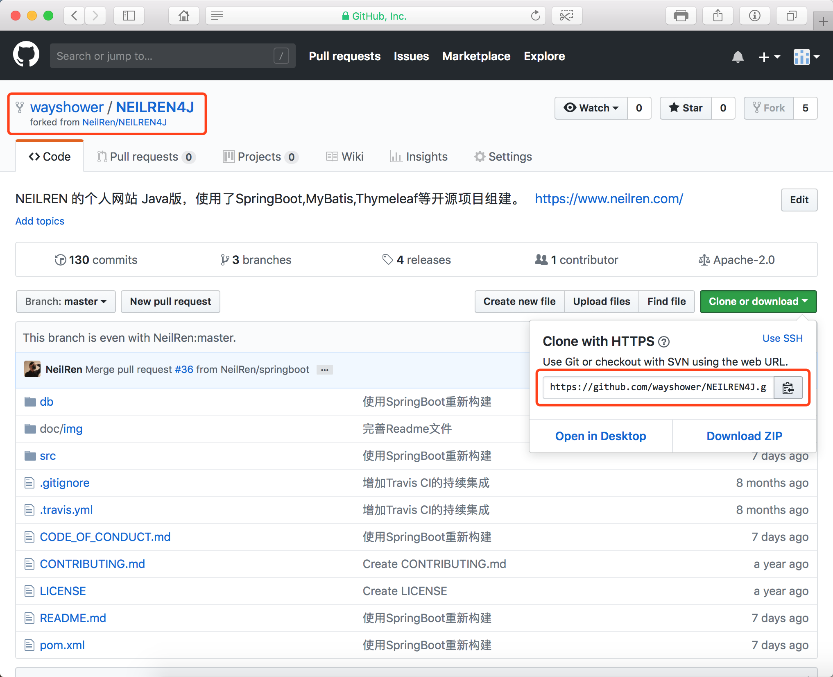The image size is (833, 677).
Task: View the 3 branches
Action: click(x=256, y=260)
